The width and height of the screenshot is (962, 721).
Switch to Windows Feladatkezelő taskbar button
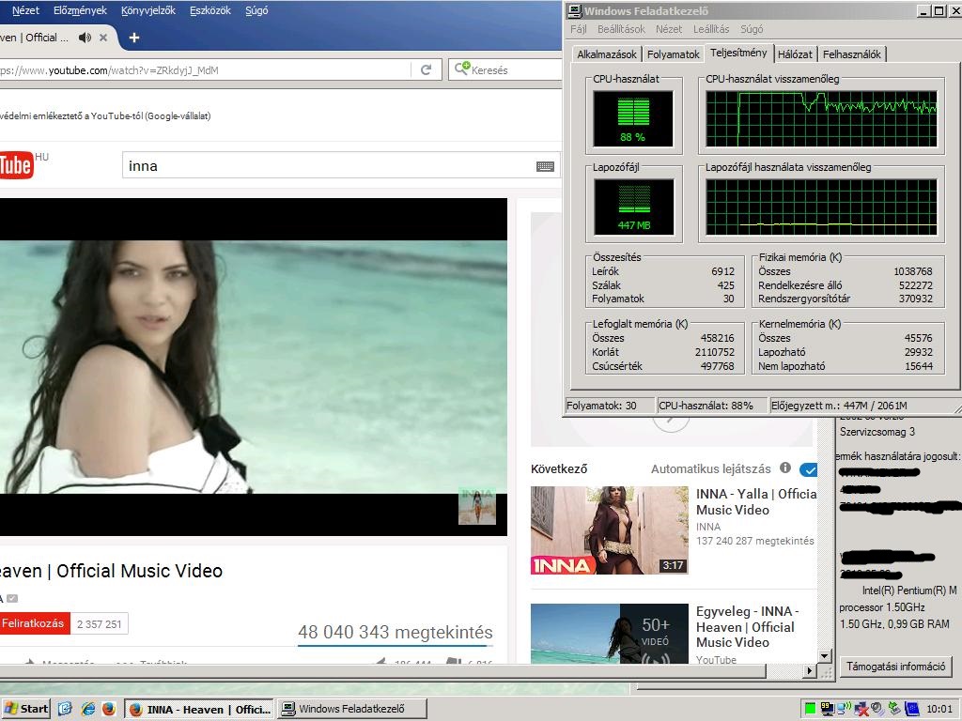(x=351, y=709)
